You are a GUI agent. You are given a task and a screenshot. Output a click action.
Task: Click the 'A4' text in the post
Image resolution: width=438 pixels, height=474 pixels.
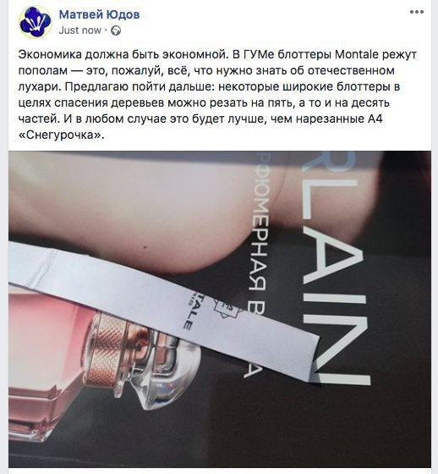point(375,118)
